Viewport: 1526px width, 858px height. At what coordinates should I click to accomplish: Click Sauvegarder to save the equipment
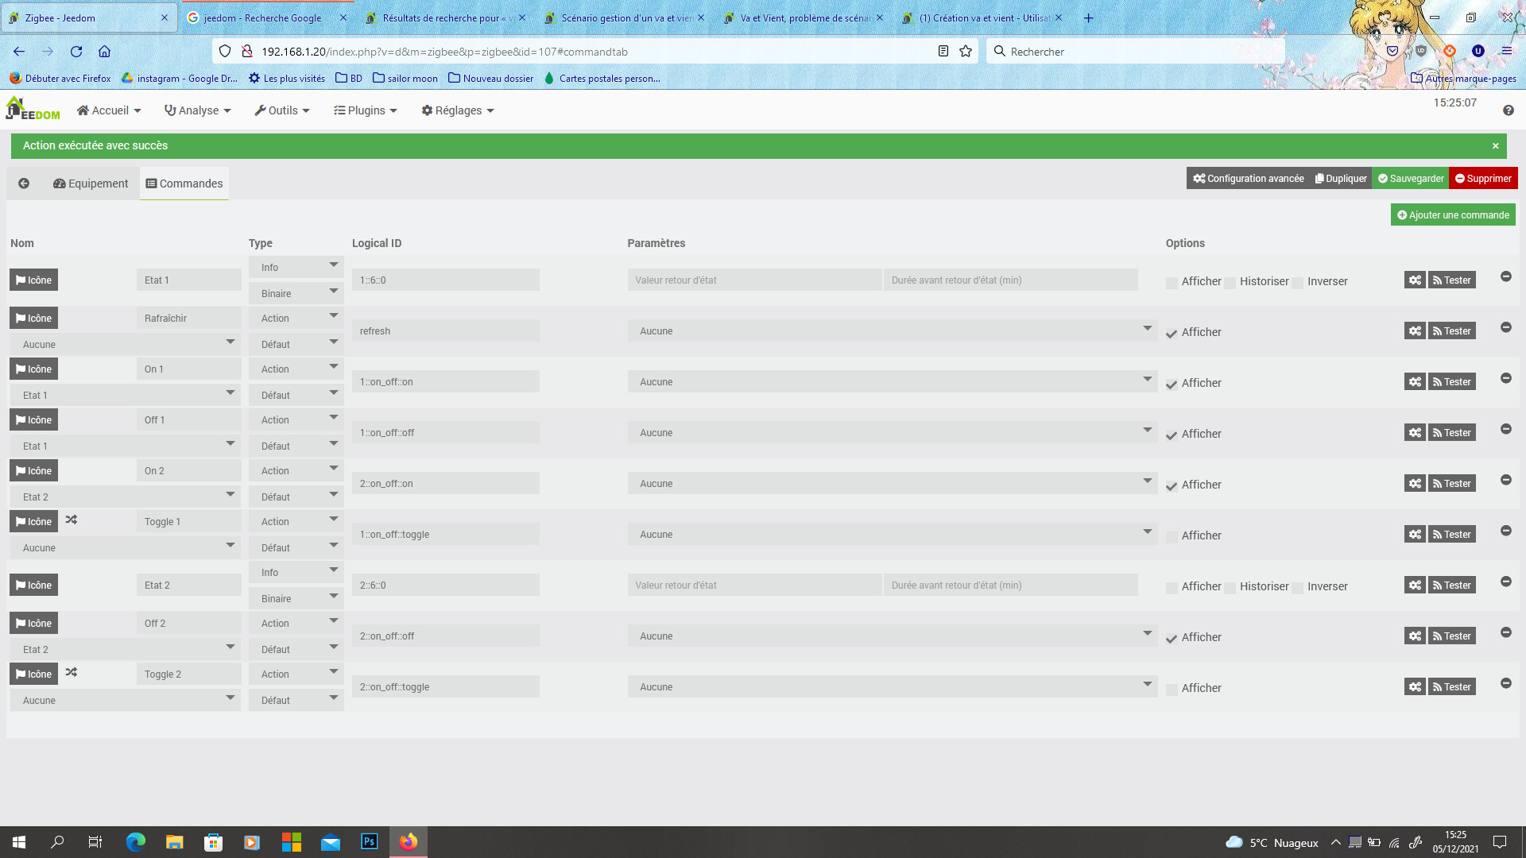point(1411,178)
